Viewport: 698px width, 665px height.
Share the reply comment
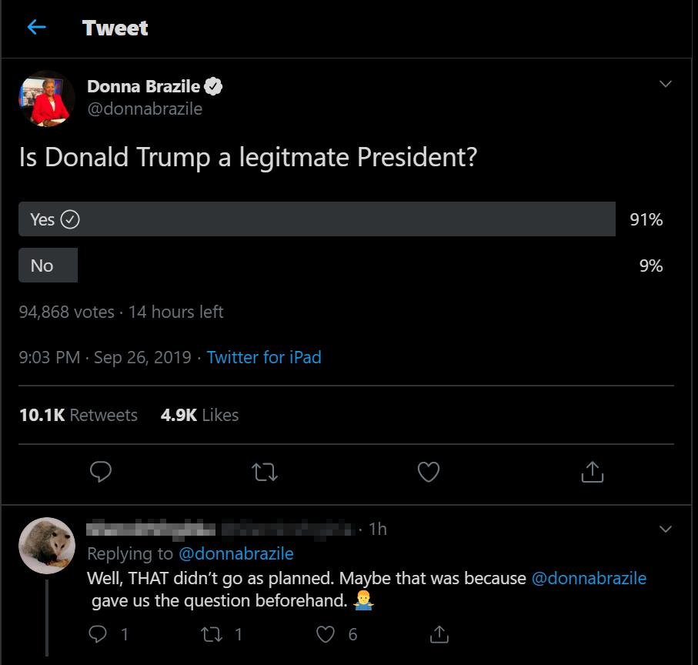[439, 633]
